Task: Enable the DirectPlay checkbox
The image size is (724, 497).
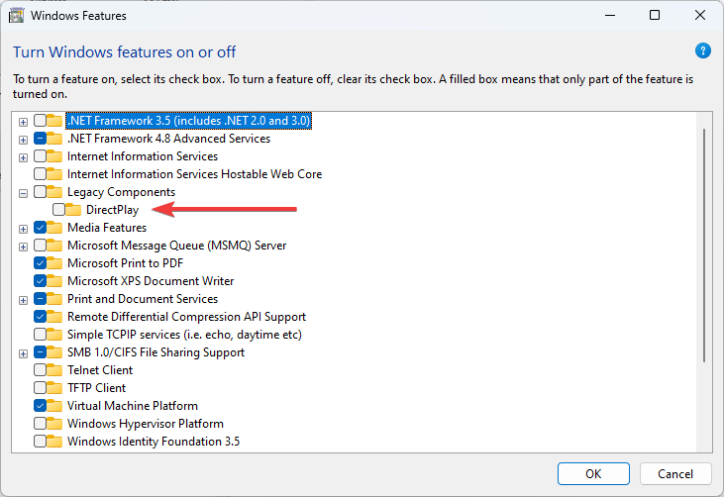Action: click(58, 210)
